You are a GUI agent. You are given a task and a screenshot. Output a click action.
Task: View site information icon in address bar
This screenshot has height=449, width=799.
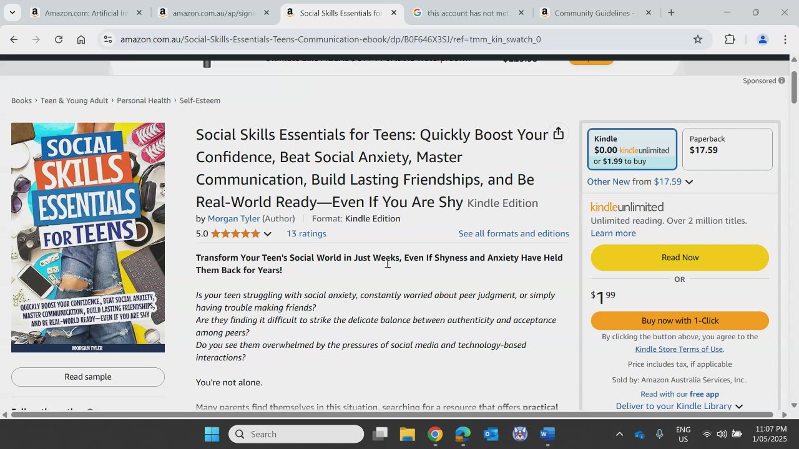108,39
